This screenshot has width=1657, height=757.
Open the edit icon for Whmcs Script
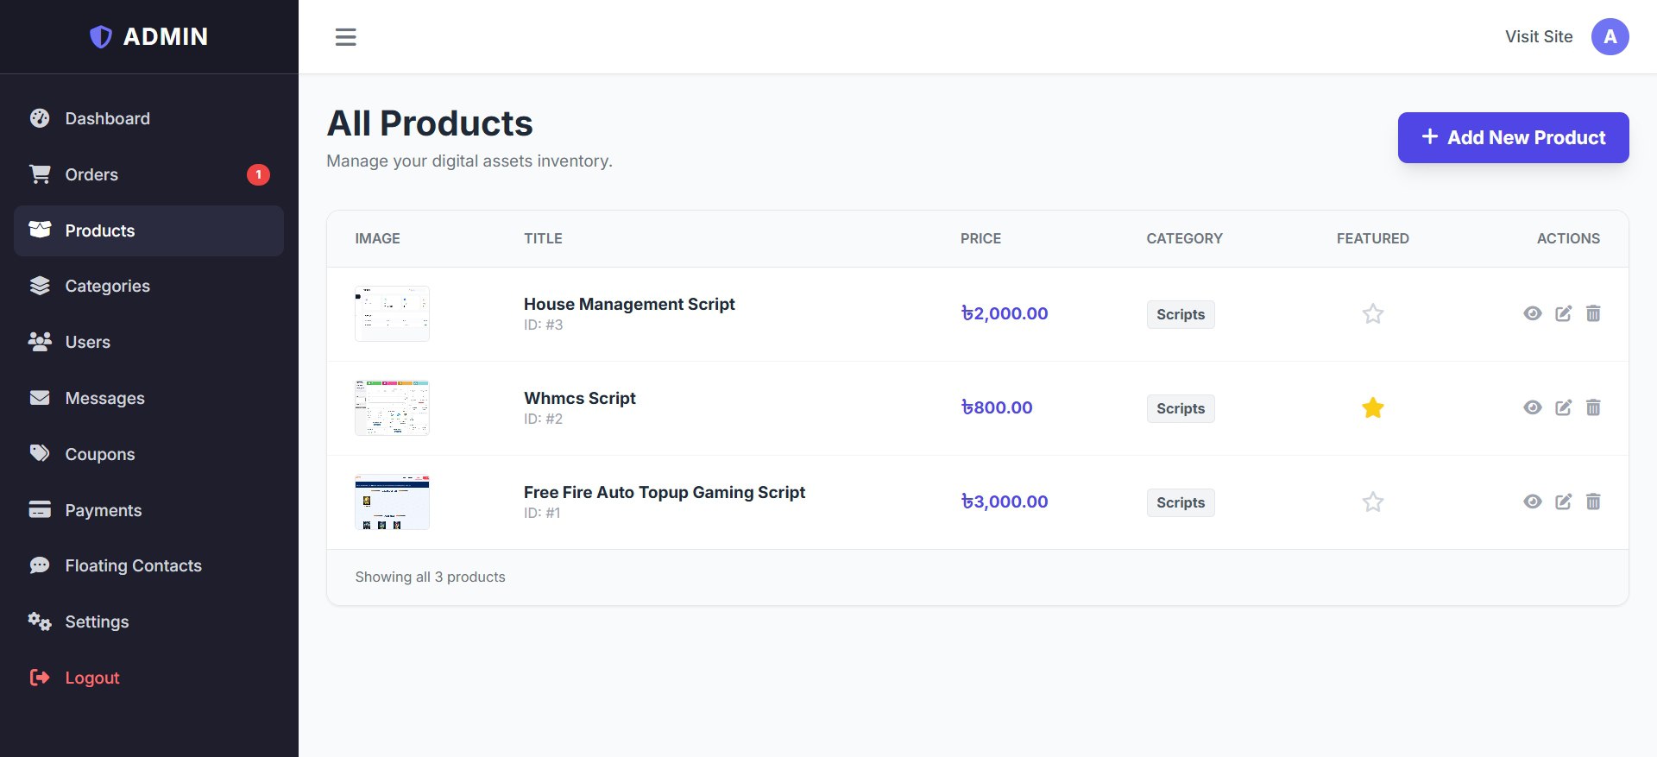1563,407
